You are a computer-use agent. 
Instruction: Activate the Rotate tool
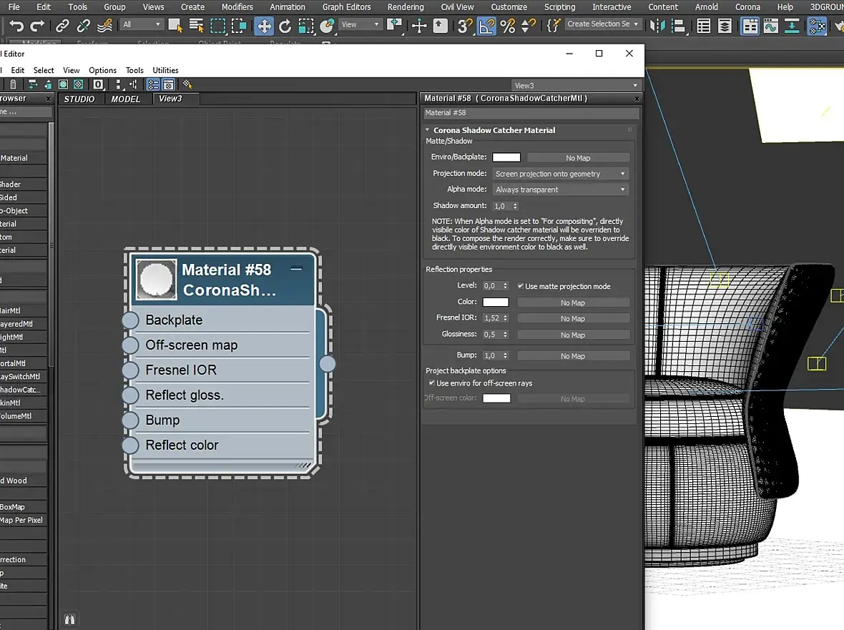pos(285,26)
